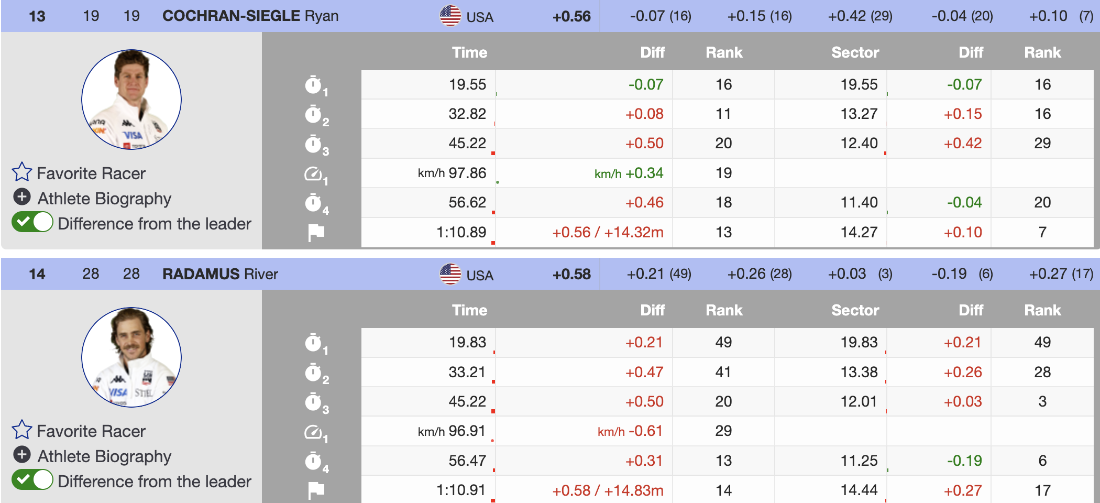Open the RADAMUS River name link
Screen dimensions: 1100x503
coord(220,274)
